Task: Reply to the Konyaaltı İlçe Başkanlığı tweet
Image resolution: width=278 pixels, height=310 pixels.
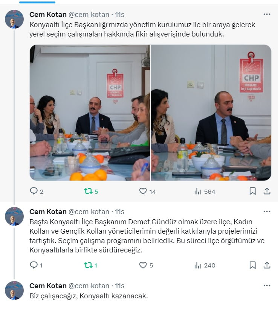Action: pos(34,191)
